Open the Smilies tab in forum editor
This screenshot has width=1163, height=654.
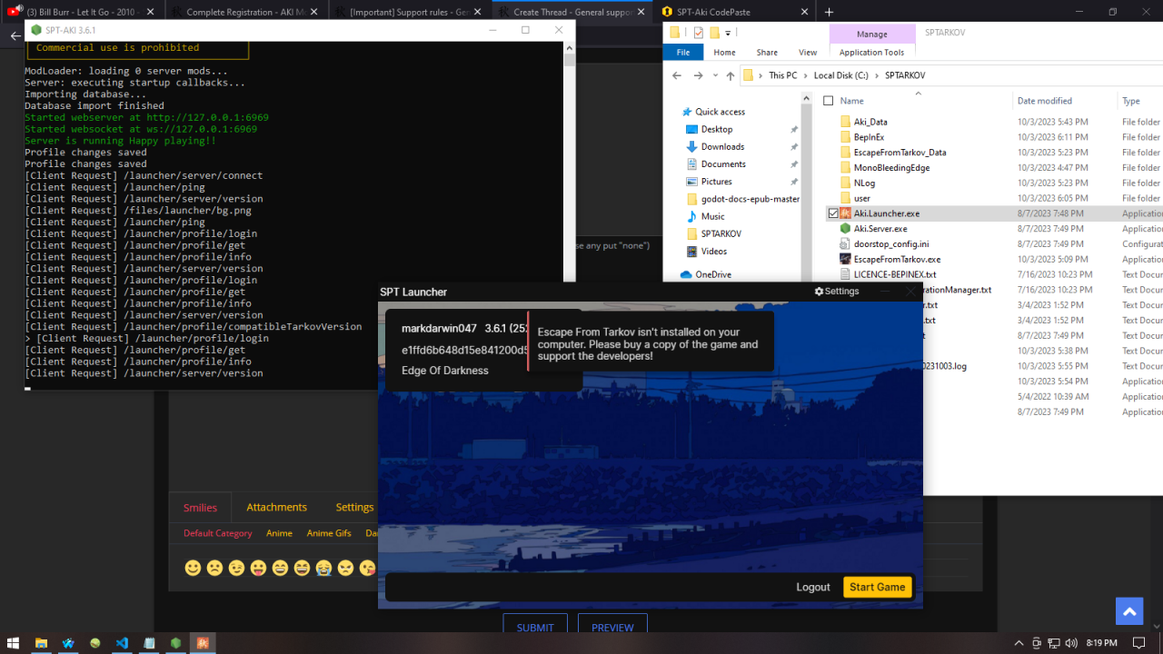click(201, 508)
